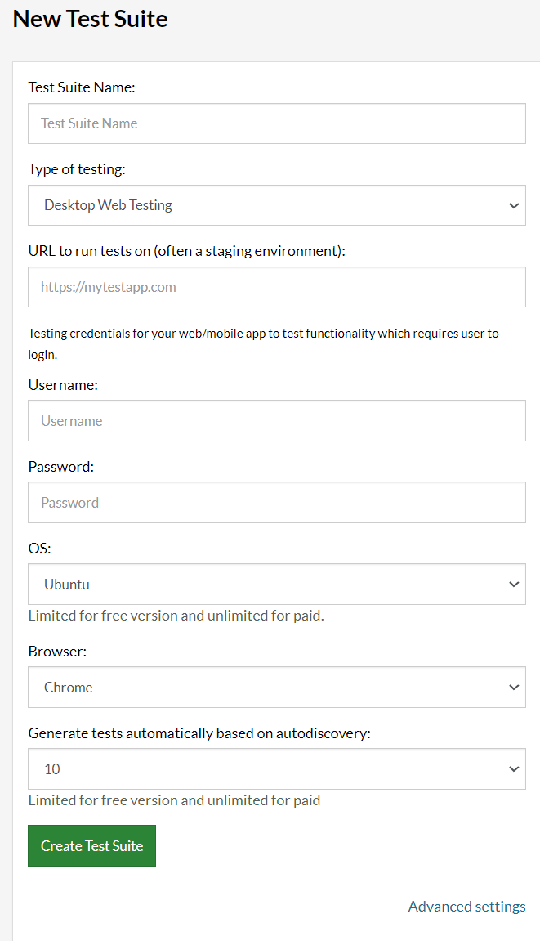
Task: Click into the Password text box
Action: pyautogui.click(x=277, y=502)
